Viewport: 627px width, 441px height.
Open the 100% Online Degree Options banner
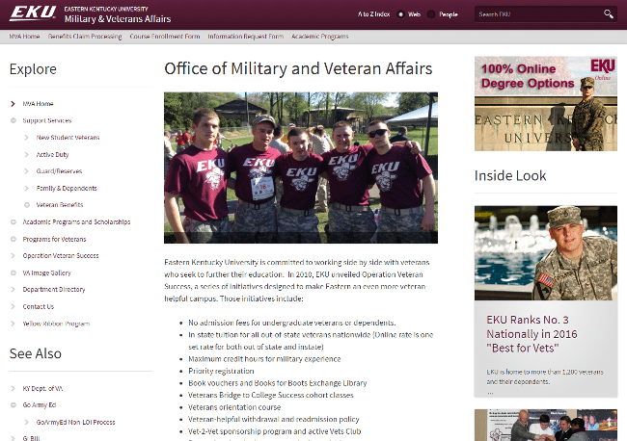(546, 104)
